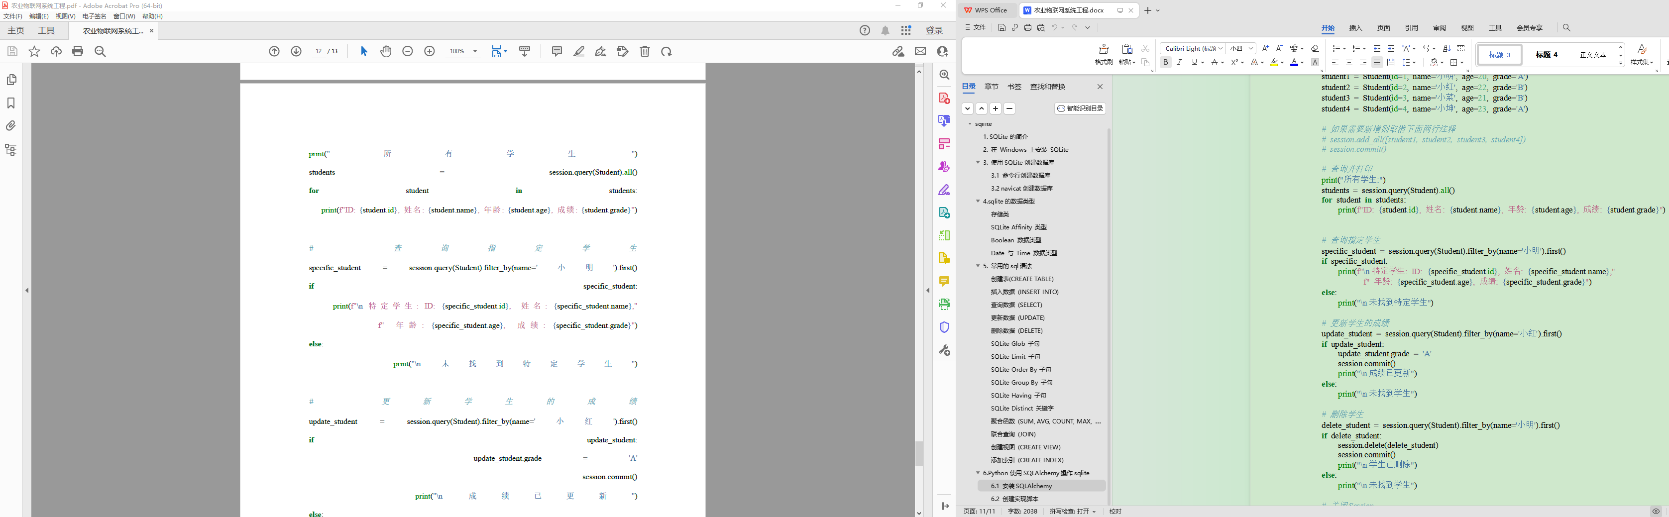Open the 小四 font size dropdown

1251,49
